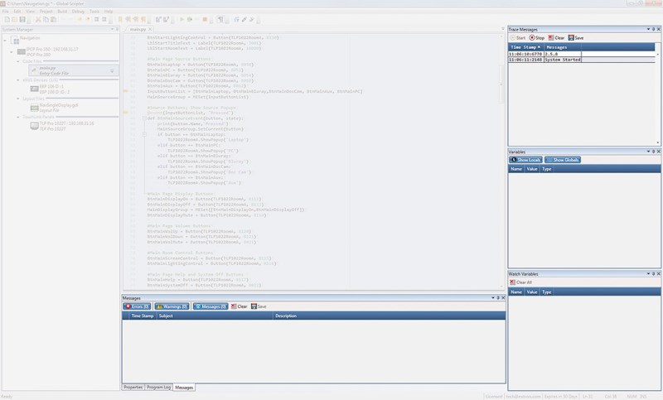Click the Copy toolbar icon
This screenshot has width=663, height=400.
point(46,19)
